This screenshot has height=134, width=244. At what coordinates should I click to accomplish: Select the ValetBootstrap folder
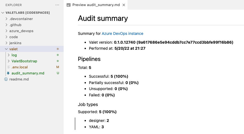(32, 61)
